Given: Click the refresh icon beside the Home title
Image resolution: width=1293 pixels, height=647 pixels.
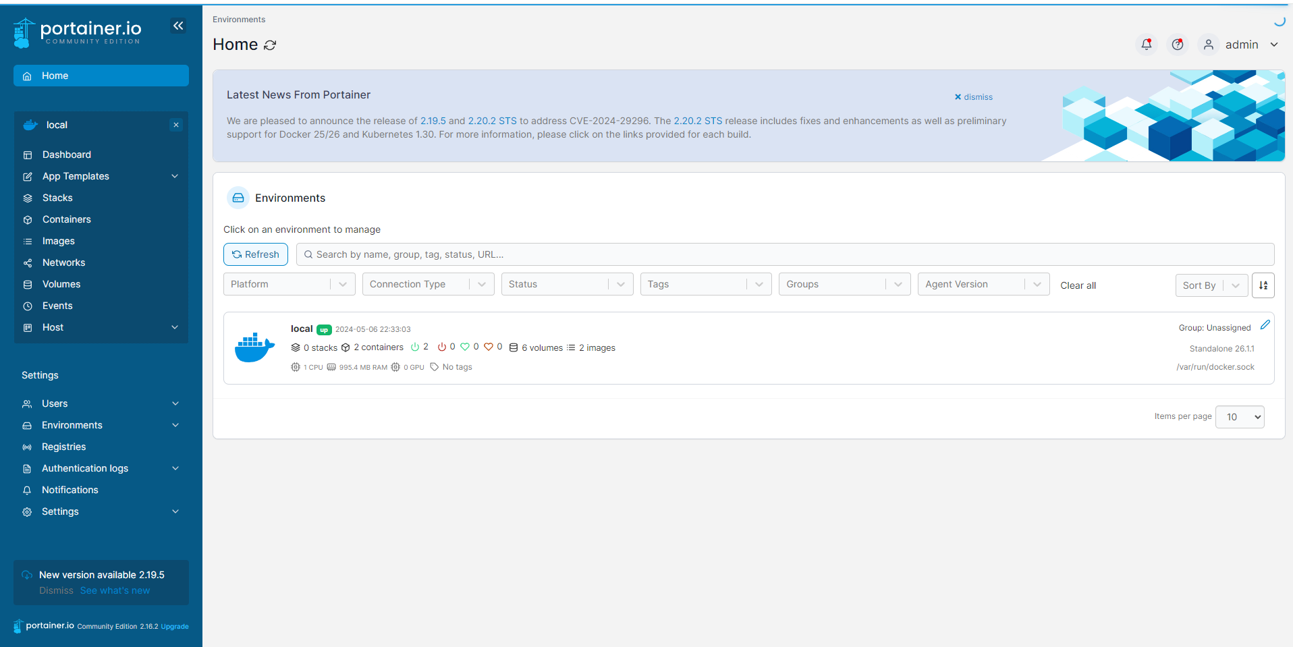Looking at the screenshot, I should click(x=270, y=45).
